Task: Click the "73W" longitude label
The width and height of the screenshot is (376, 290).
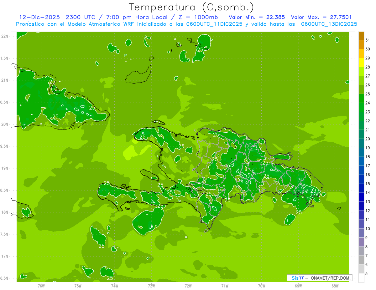Action: pos(151,286)
